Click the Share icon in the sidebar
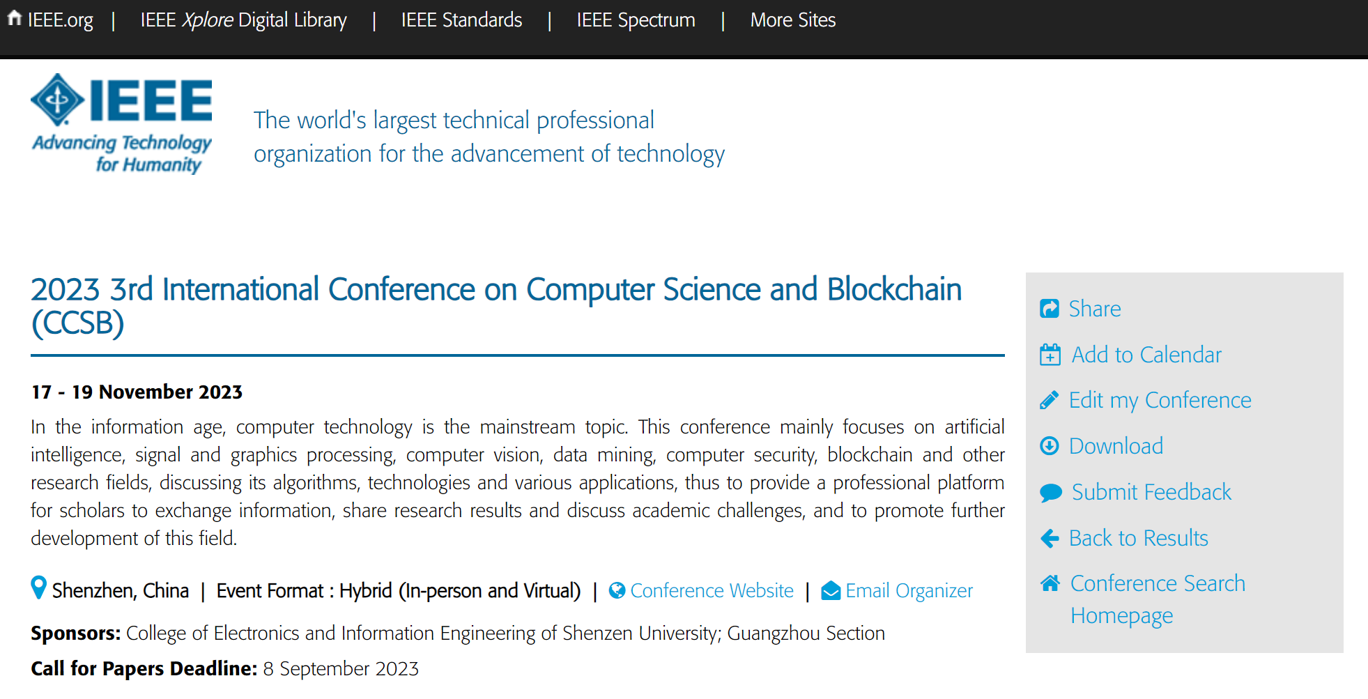Screen dimensions: 1368x699 pos(1050,307)
